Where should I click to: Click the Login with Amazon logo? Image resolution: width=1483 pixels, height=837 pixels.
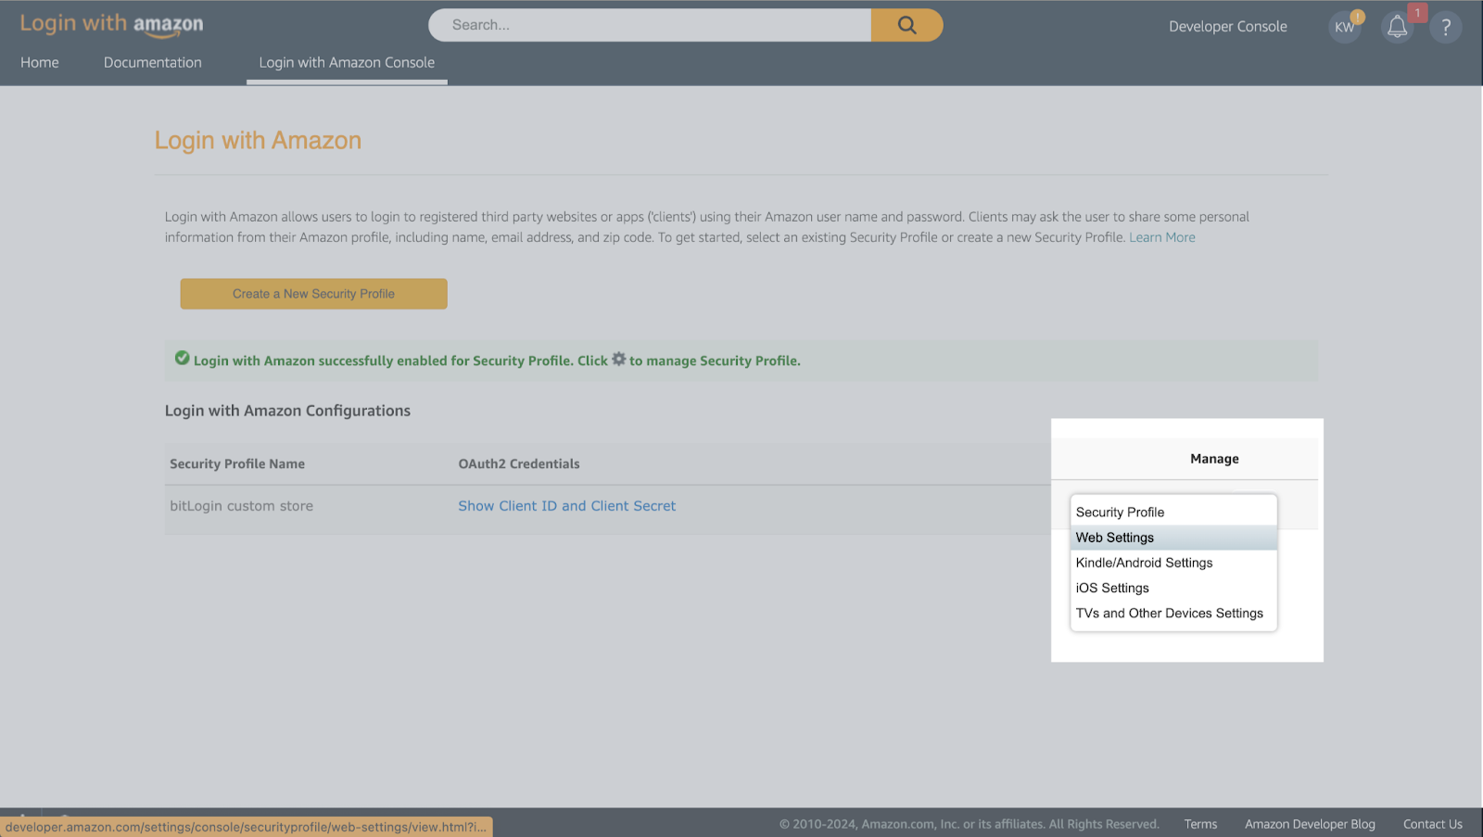coord(111,25)
